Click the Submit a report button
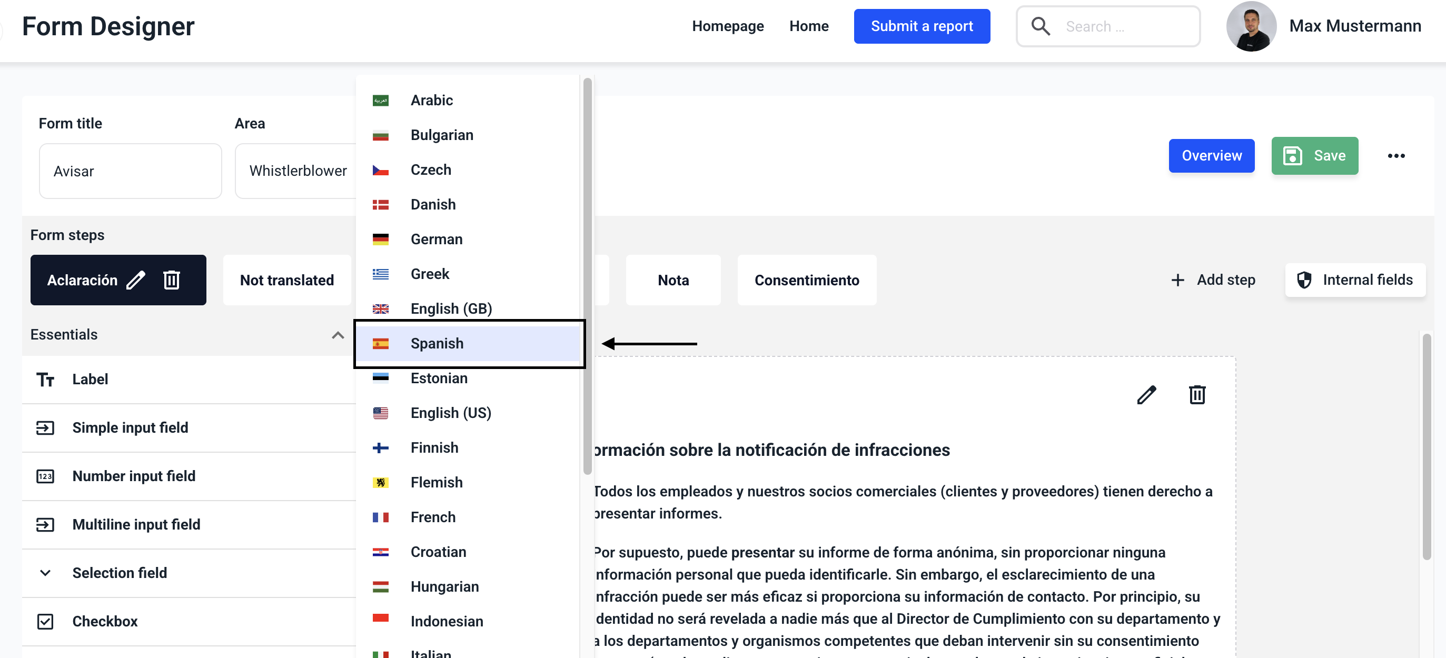Image resolution: width=1446 pixels, height=658 pixels. (921, 26)
